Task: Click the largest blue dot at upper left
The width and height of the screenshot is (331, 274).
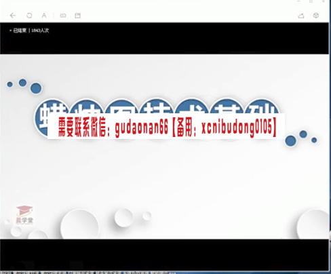Action: [36, 88]
